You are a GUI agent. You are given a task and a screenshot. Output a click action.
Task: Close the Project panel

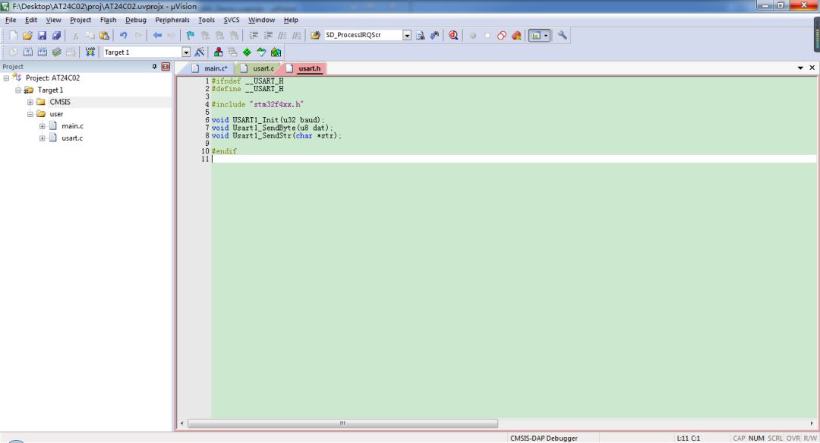(x=166, y=67)
